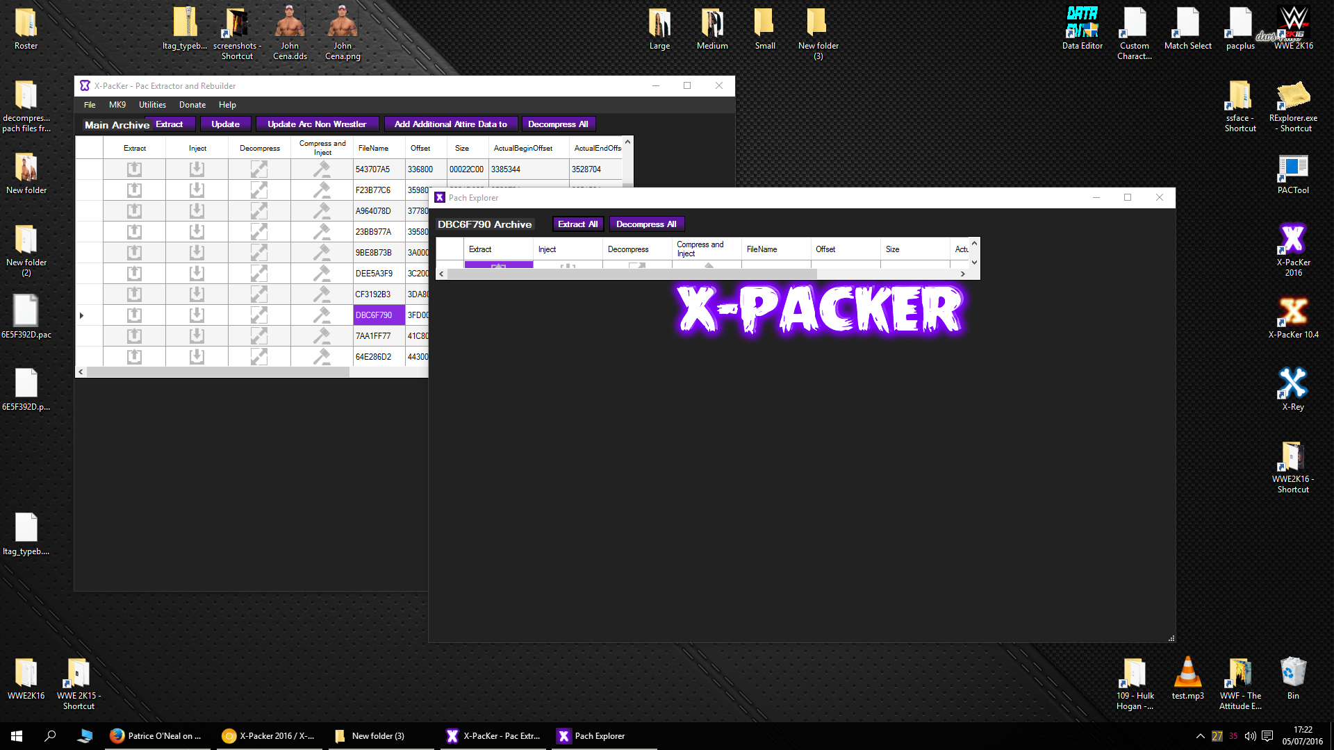Open File menu in X-PacKer

click(90, 105)
